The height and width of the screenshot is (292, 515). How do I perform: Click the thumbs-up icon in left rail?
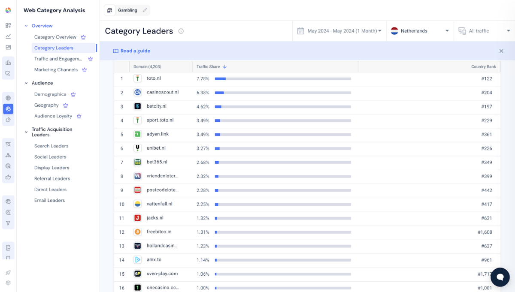(x=8, y=177)
